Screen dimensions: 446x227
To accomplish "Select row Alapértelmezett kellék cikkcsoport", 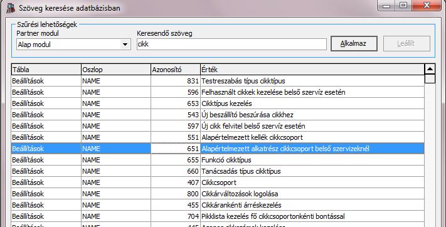I will tap(218, 137).
